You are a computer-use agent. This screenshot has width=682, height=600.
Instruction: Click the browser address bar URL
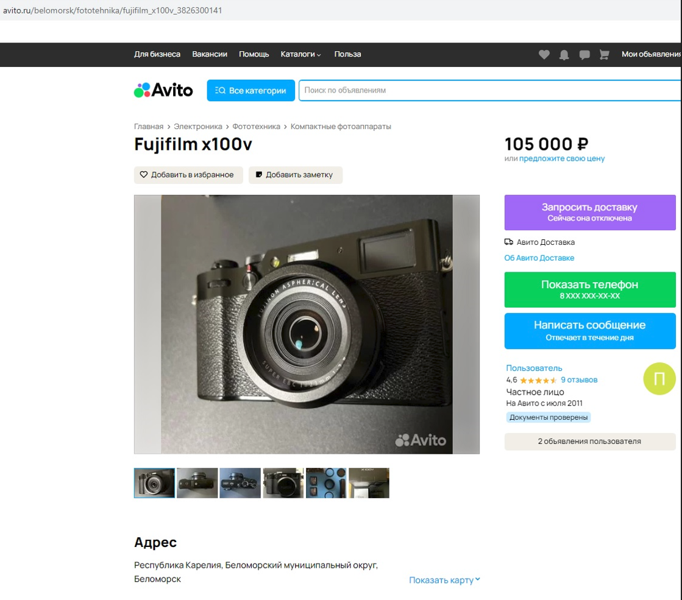(x=113, y=10)
